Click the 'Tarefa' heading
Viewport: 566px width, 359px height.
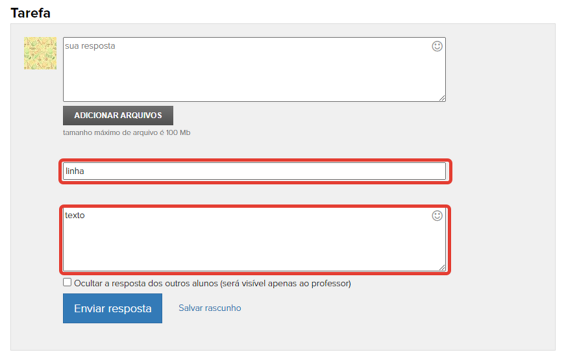coord(31,12)
